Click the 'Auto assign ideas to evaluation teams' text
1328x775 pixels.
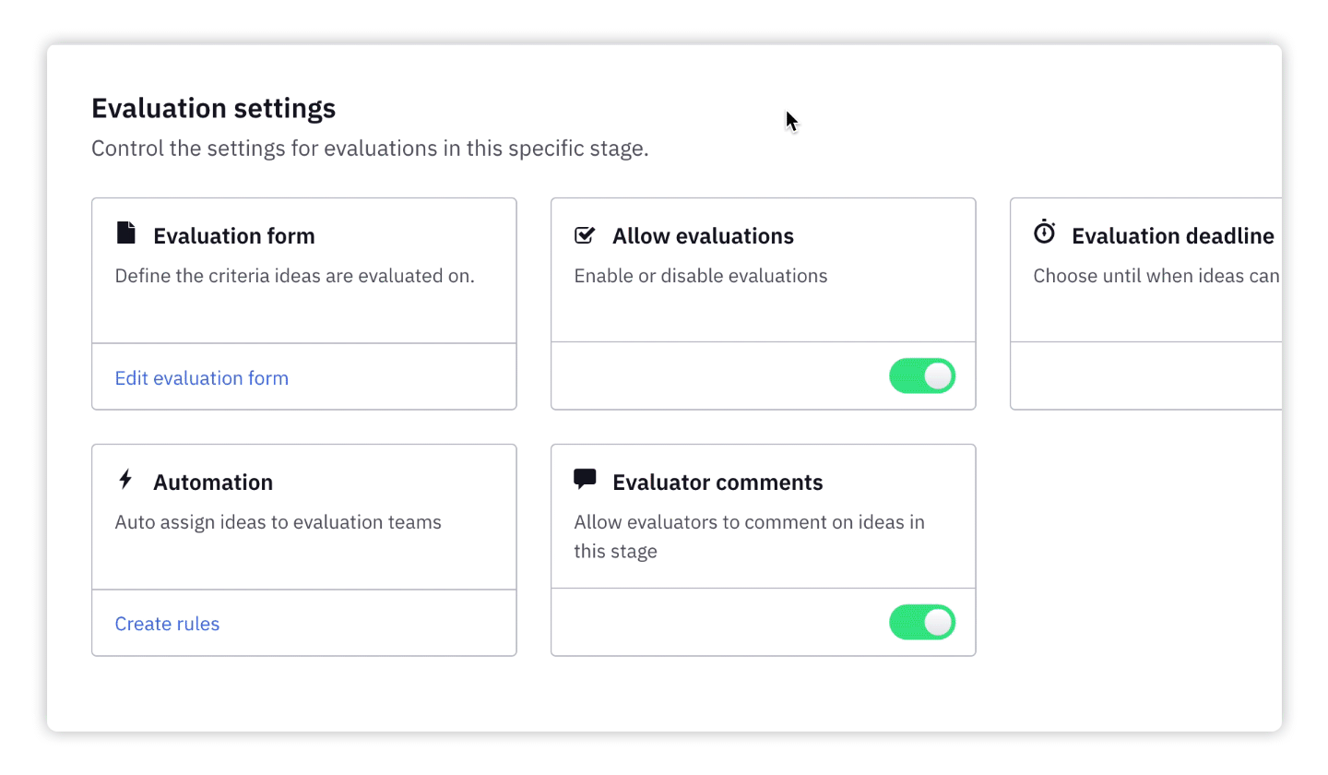(x=278, y=522)
